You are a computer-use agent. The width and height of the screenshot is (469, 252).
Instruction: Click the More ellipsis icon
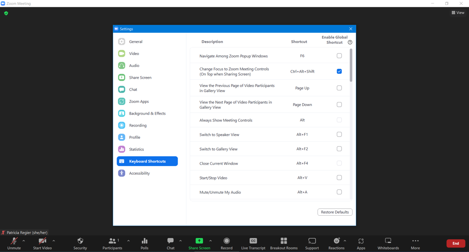[415, 241]
